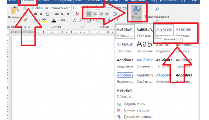Image resolution: width=209 pixels, height=120 pixels.
Task: Select the Заголовок 1 style thumbnail
Action: (x=164, y=32)
